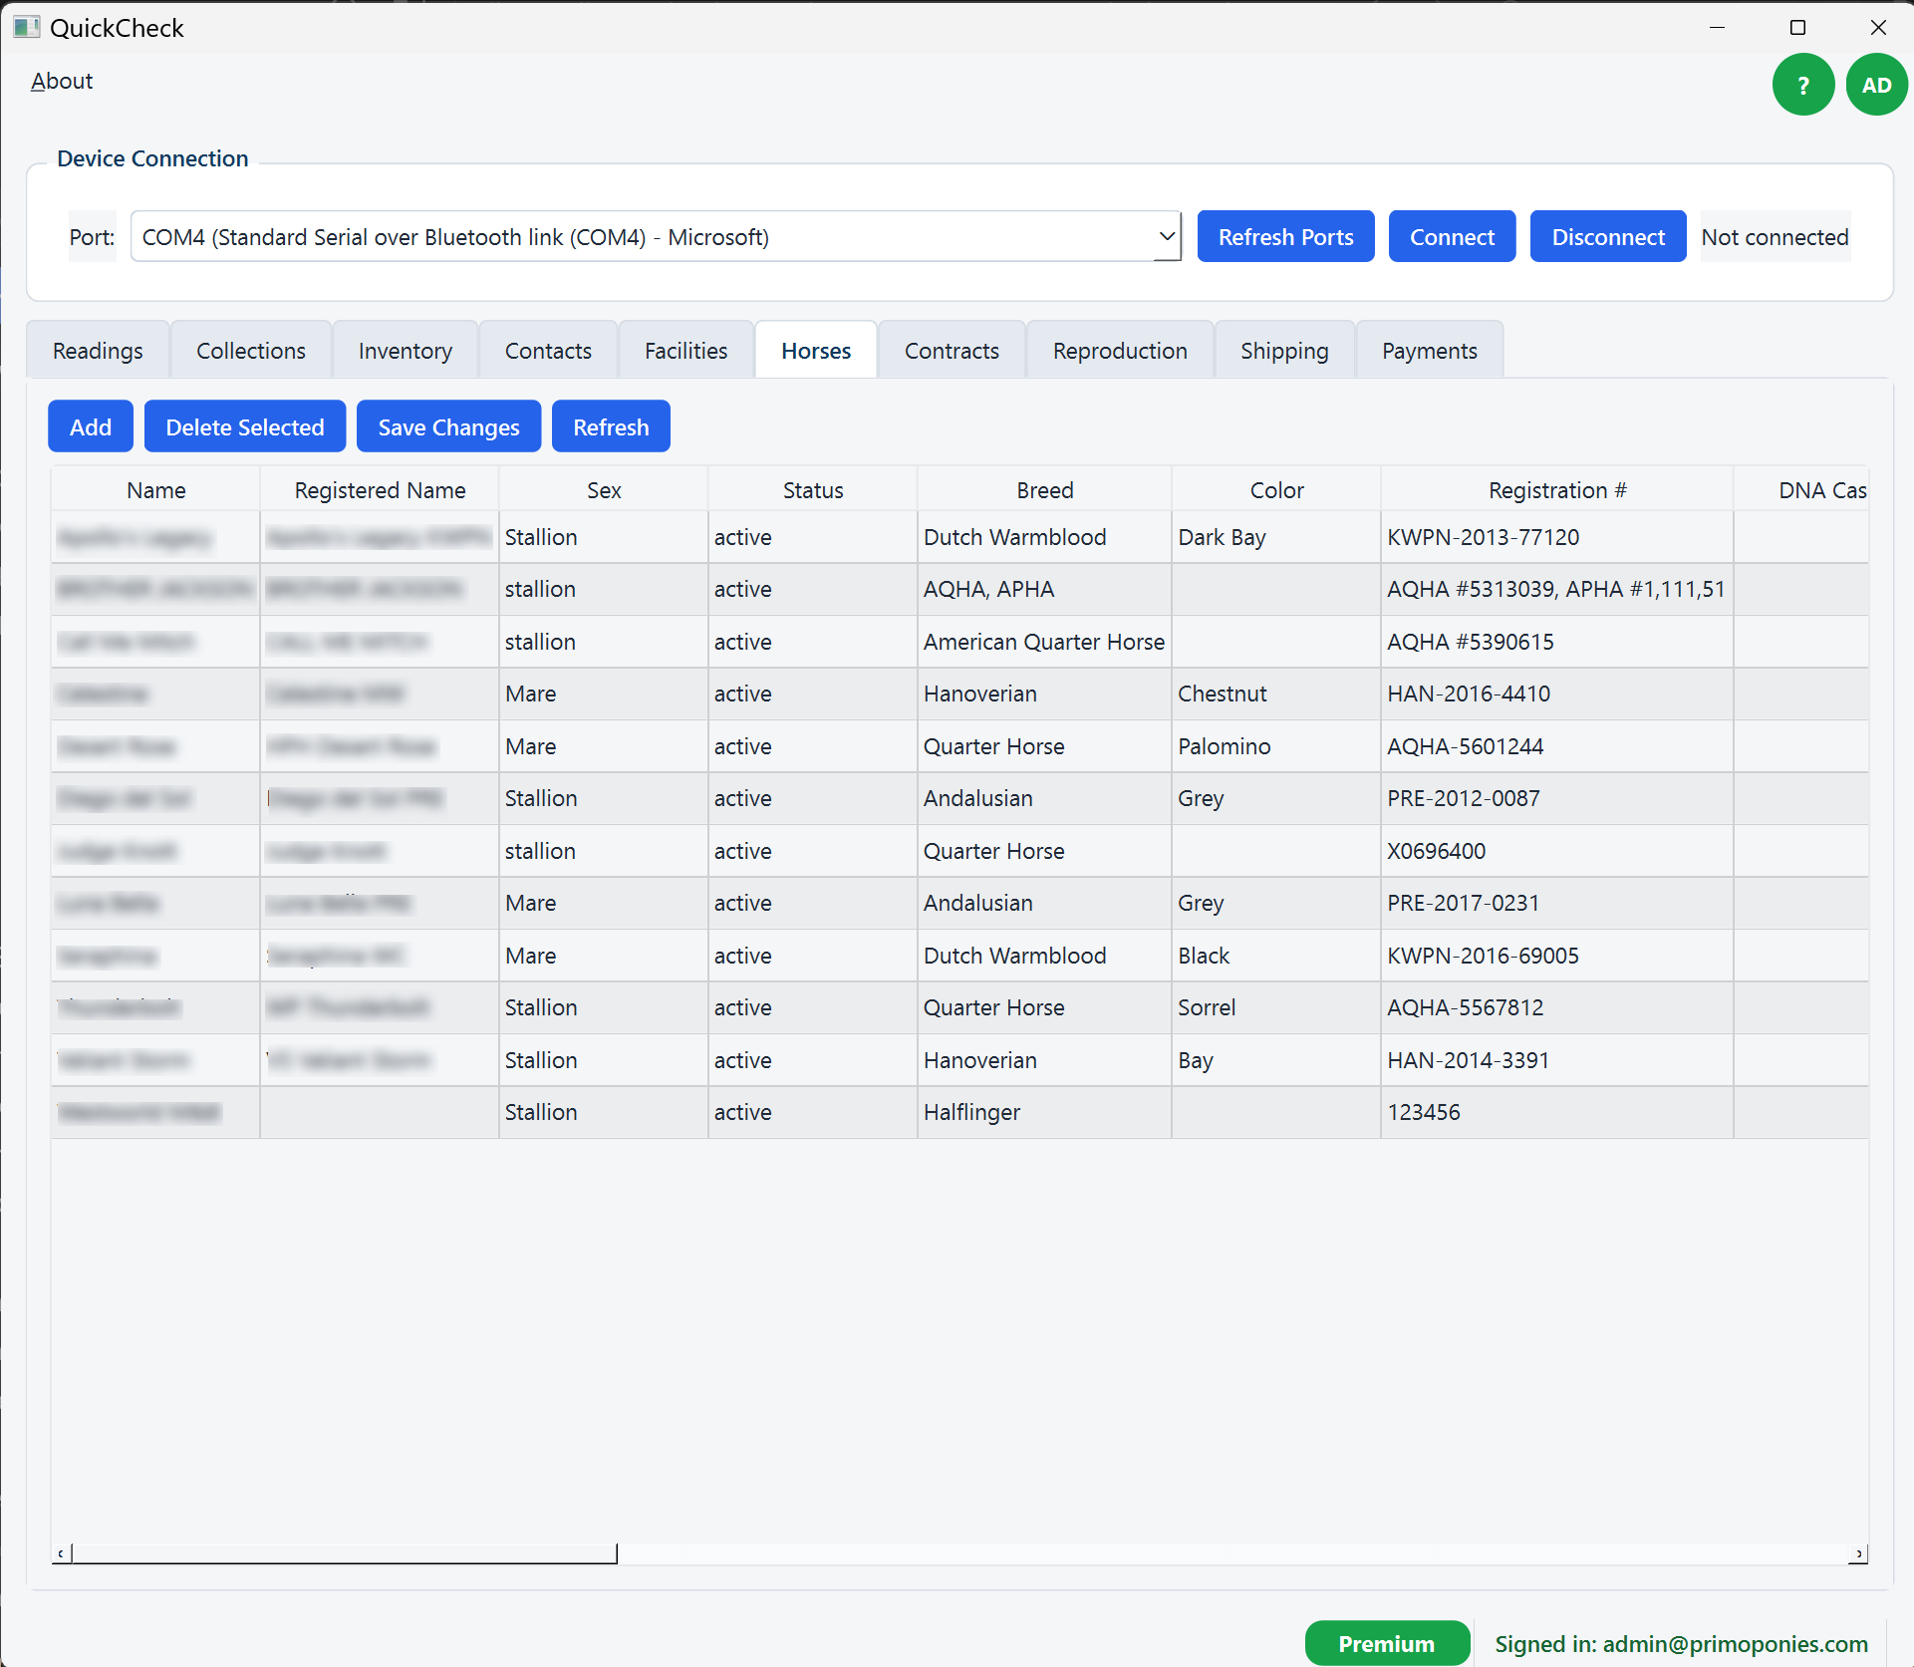The width and height of the screenshot is (1914, 1667).
Task: Click the horizontal scrollbar thumb
Action: tap(344, 1553)
